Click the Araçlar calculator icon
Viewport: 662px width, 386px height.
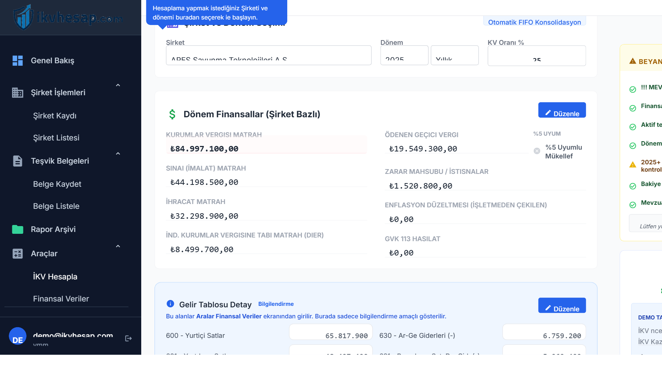18,254
